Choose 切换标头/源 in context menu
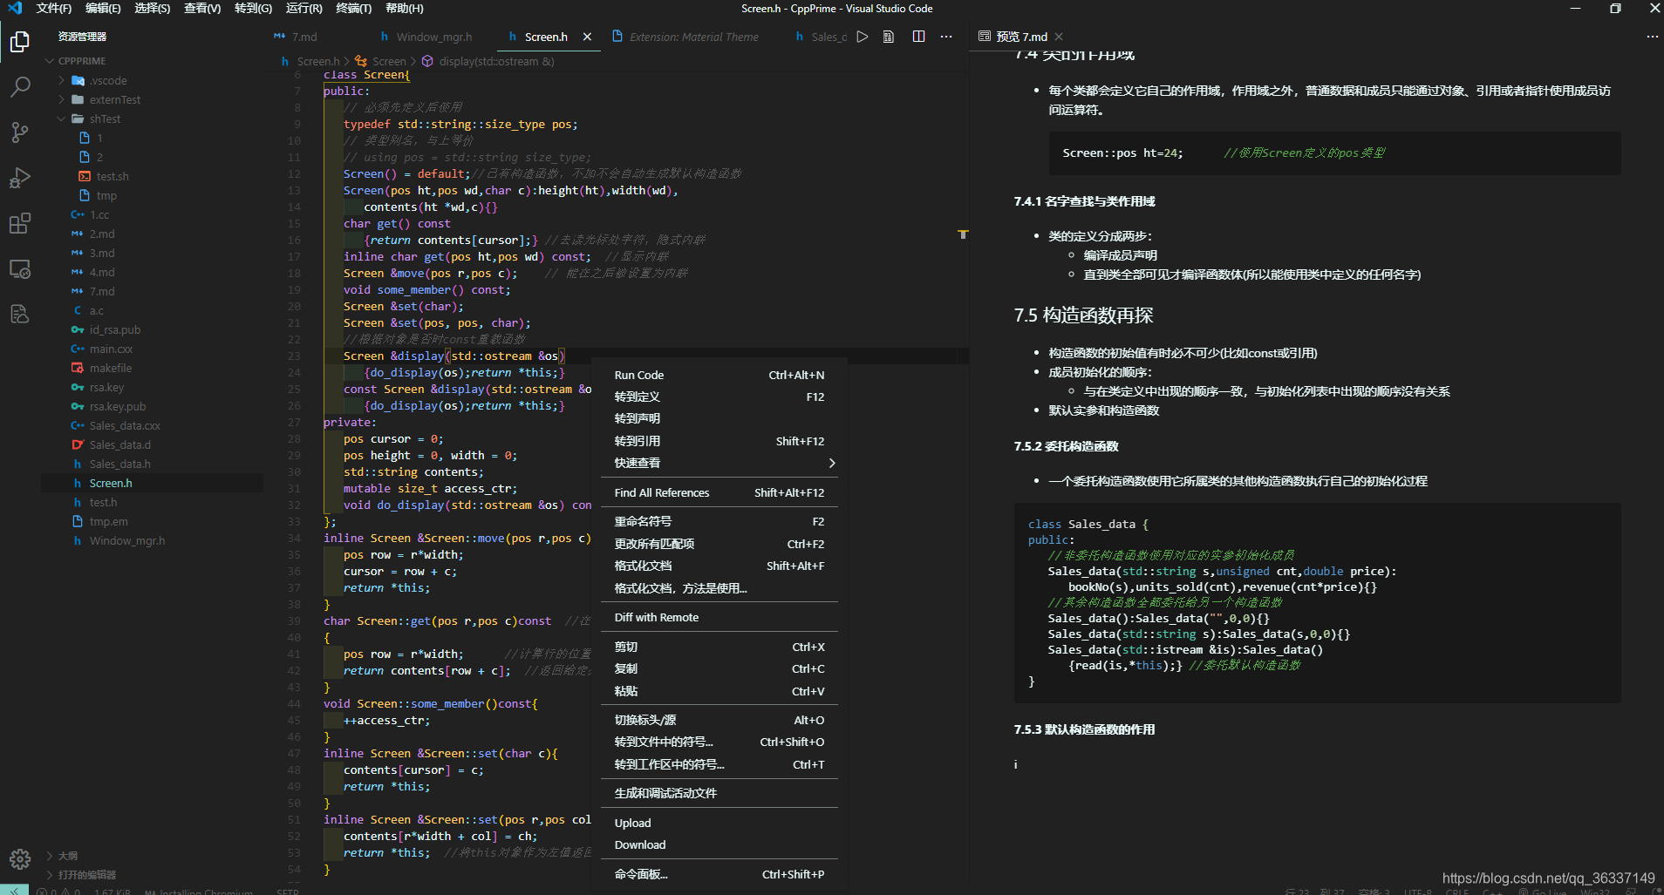The width and height of the screenshot is (1664, 895). (719, 720)
